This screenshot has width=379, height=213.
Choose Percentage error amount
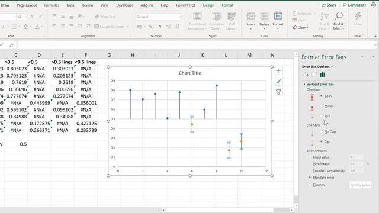pyautogui.click(x=310, y=164)
